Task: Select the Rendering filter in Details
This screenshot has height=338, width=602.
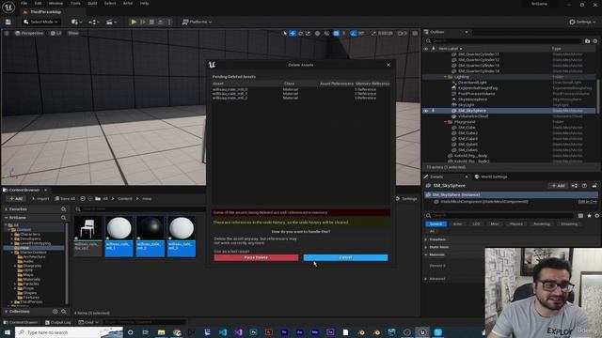Action: (x=542, y=223)
